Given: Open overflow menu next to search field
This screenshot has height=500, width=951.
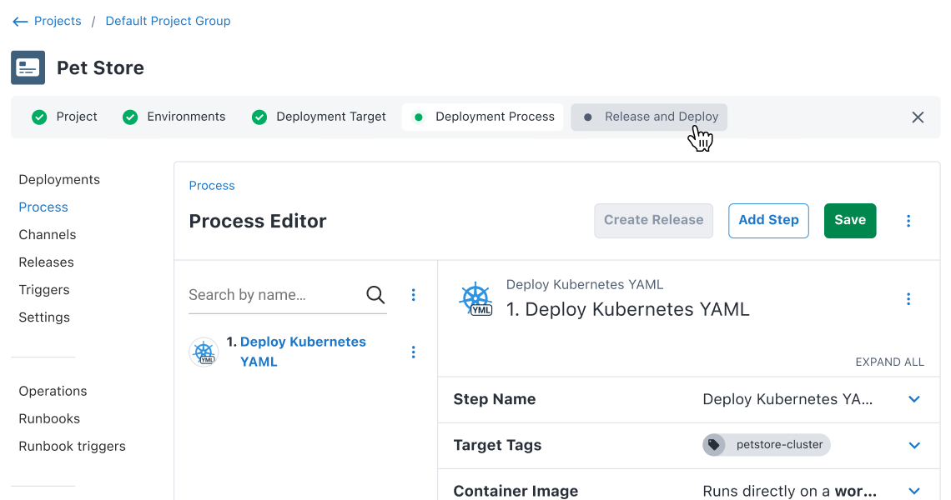Looking at the screenshot, I should (413, 295).
